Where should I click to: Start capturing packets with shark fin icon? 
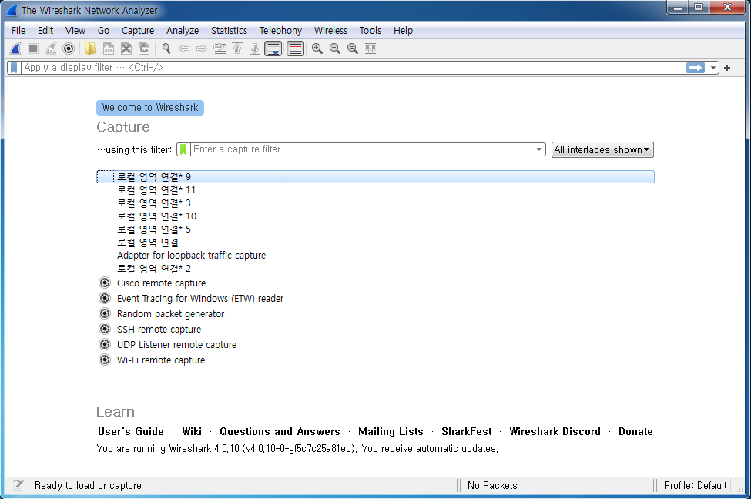[15, 49]
